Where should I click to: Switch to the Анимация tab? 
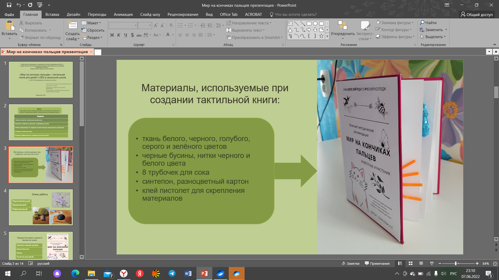(x=124, y=14)
